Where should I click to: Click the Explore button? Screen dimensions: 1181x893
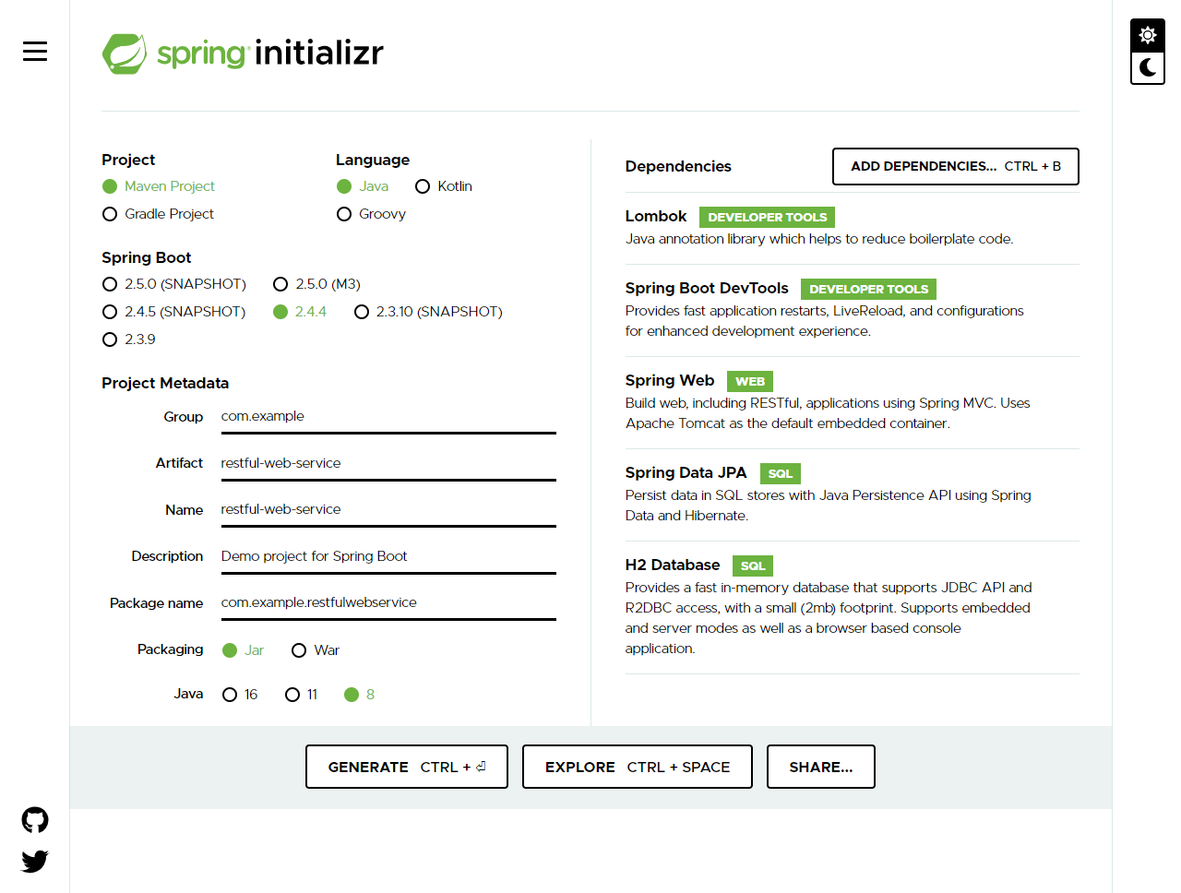(x=637, y=766)
